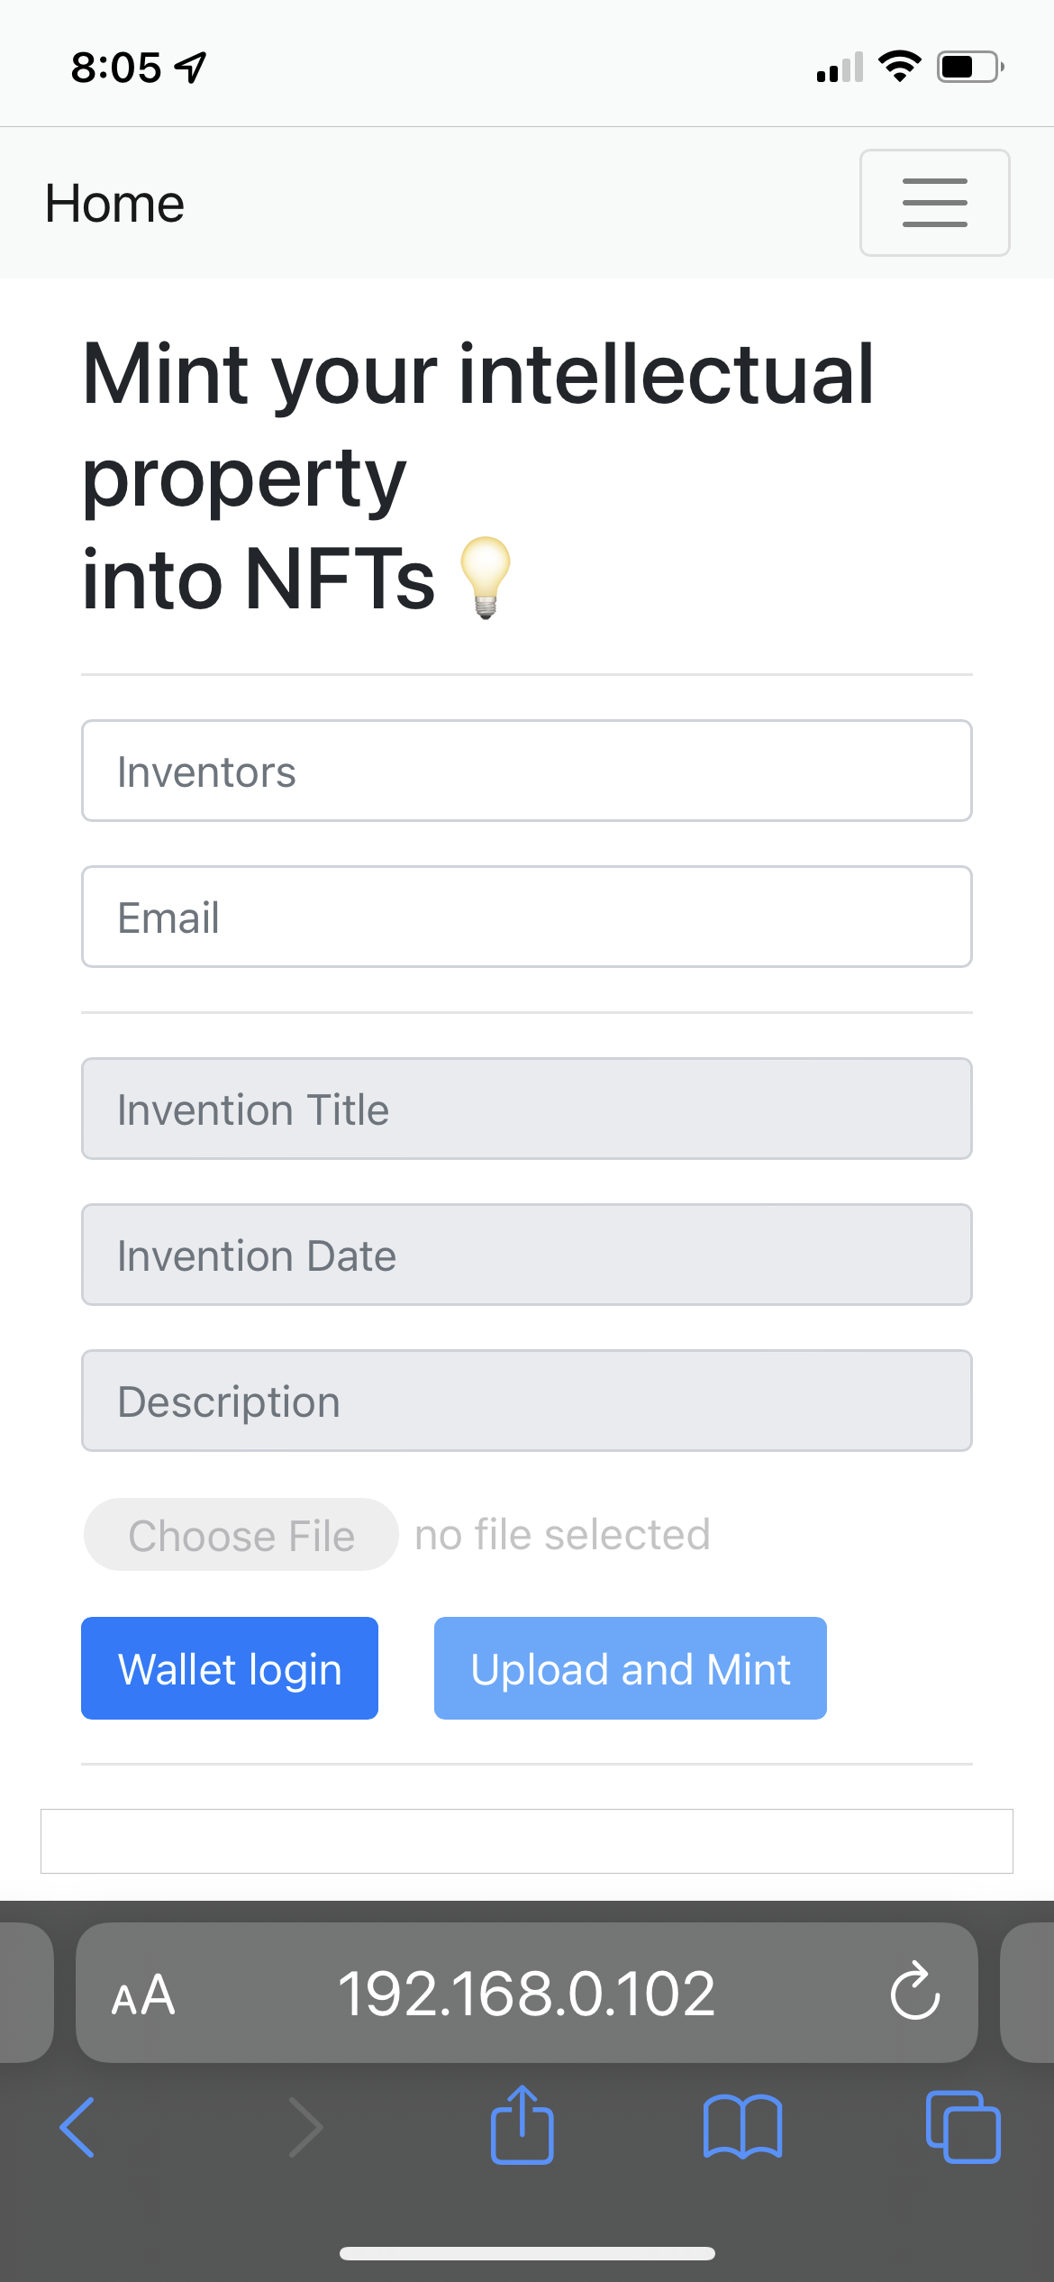Tap the Safari back arrow
This screenshot has width=1054, height=2282.
tap(77, 2127)
